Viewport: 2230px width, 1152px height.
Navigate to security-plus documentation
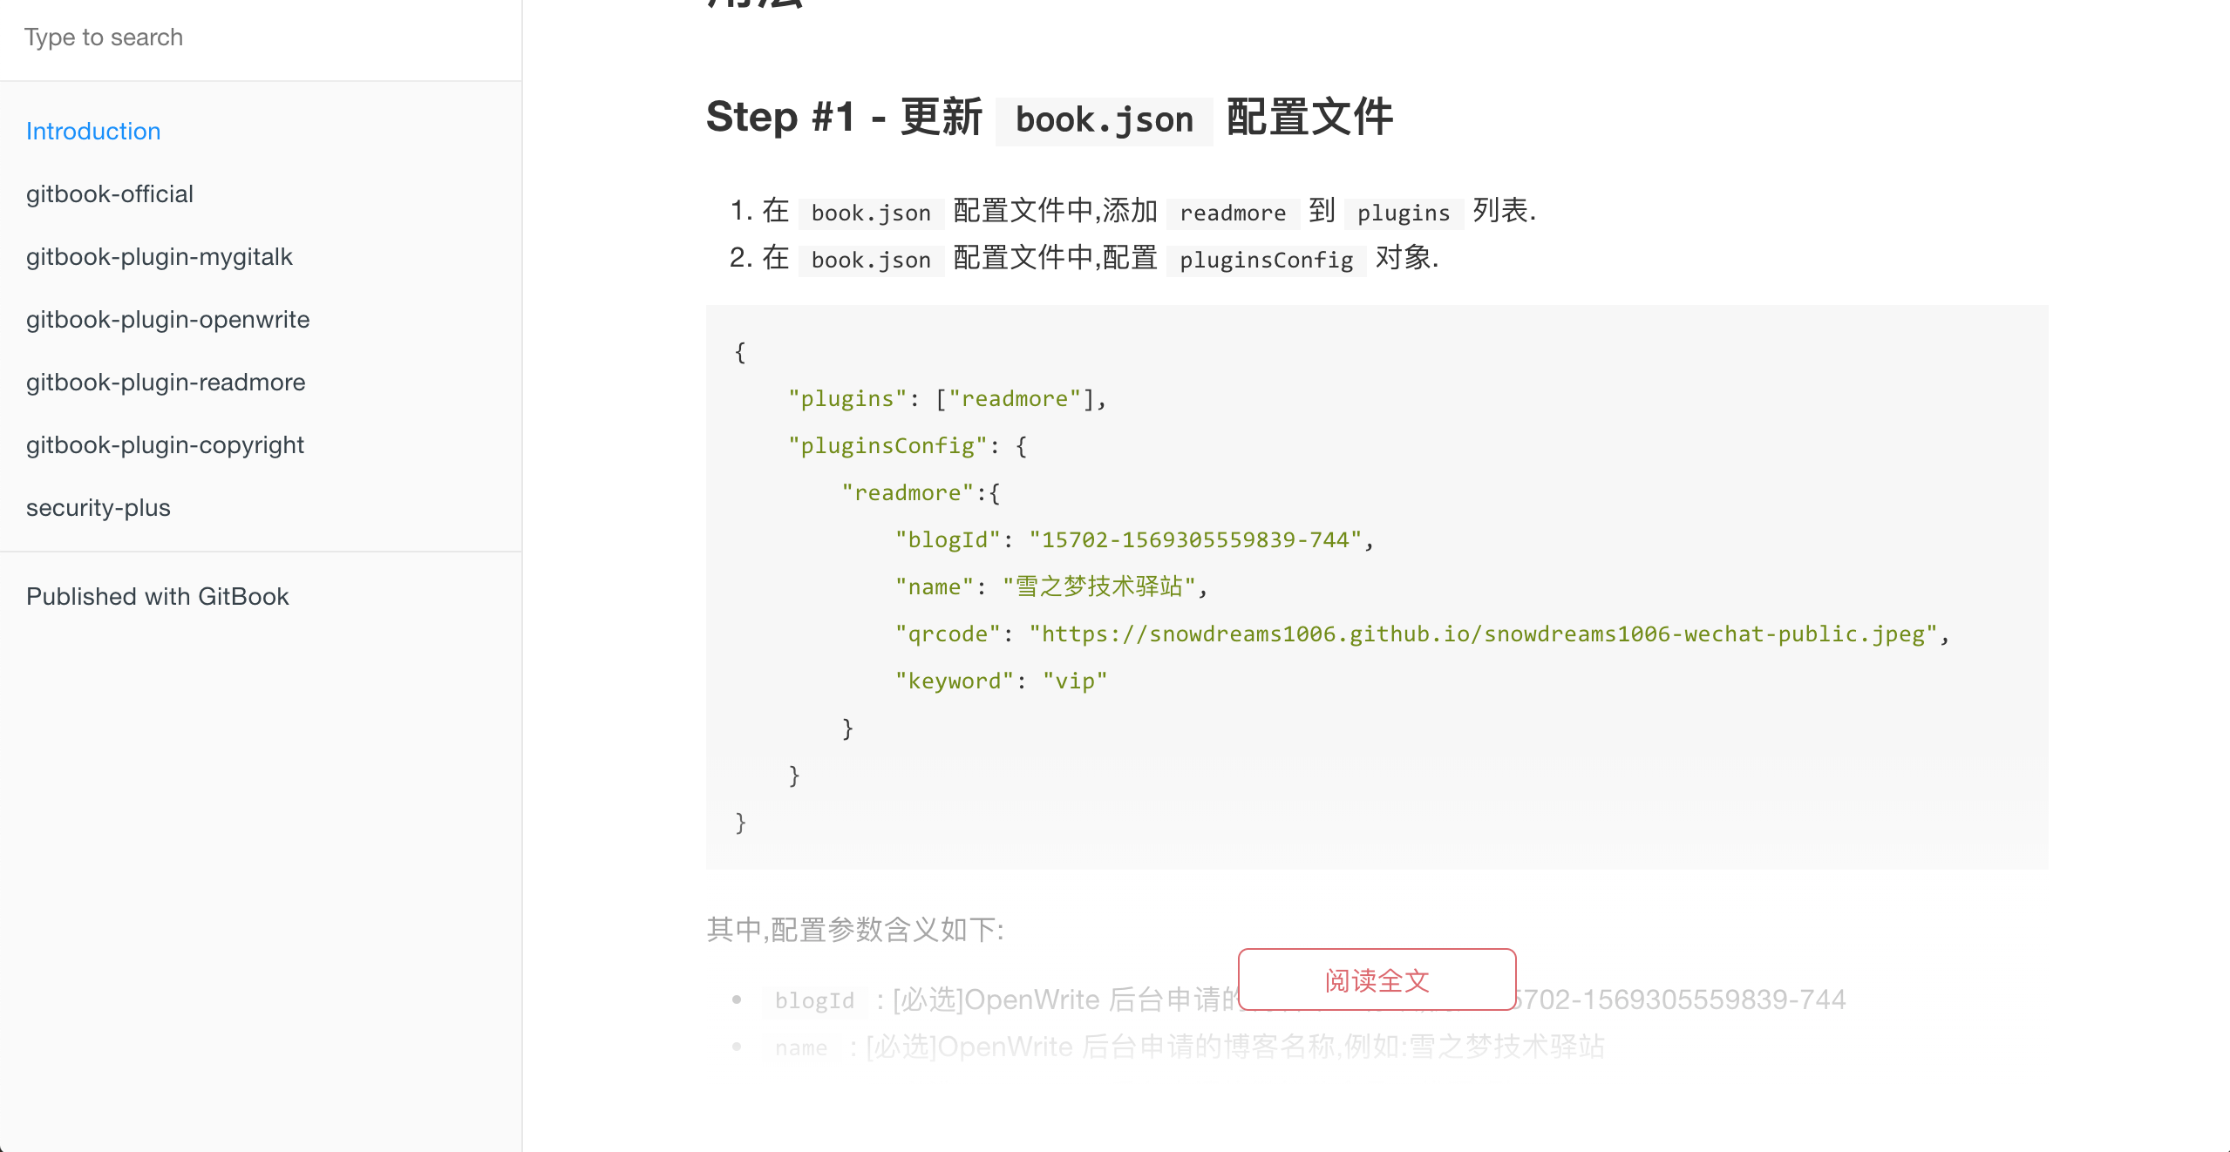(99, 507)
